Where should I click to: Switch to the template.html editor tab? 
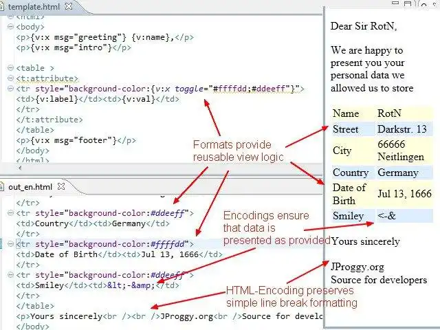click(34, 6)
